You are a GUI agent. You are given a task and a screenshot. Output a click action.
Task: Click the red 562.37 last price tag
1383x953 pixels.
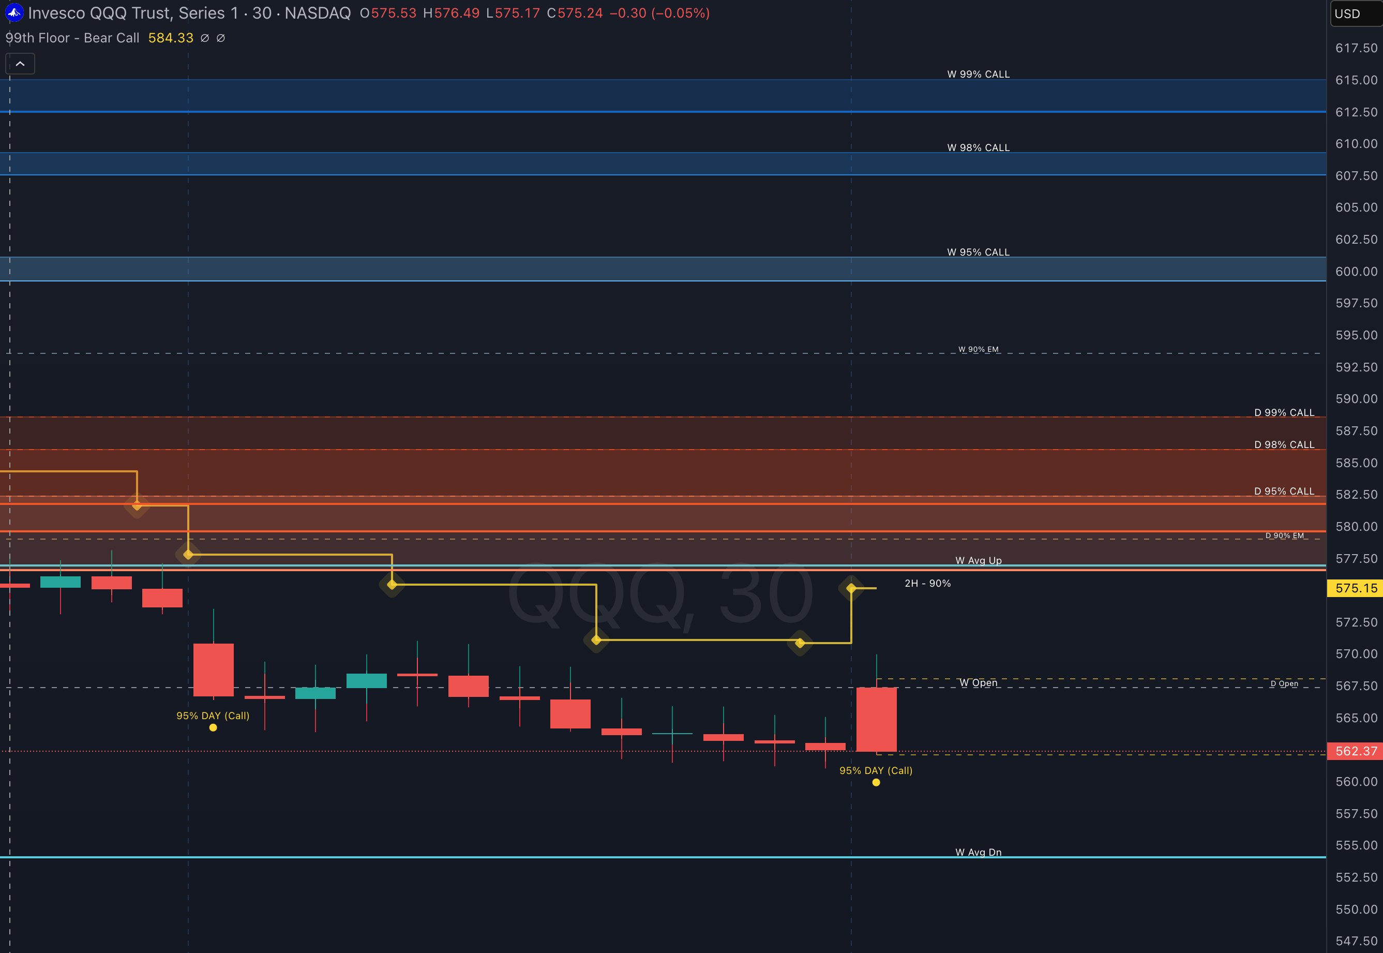tap(1355, 751)
